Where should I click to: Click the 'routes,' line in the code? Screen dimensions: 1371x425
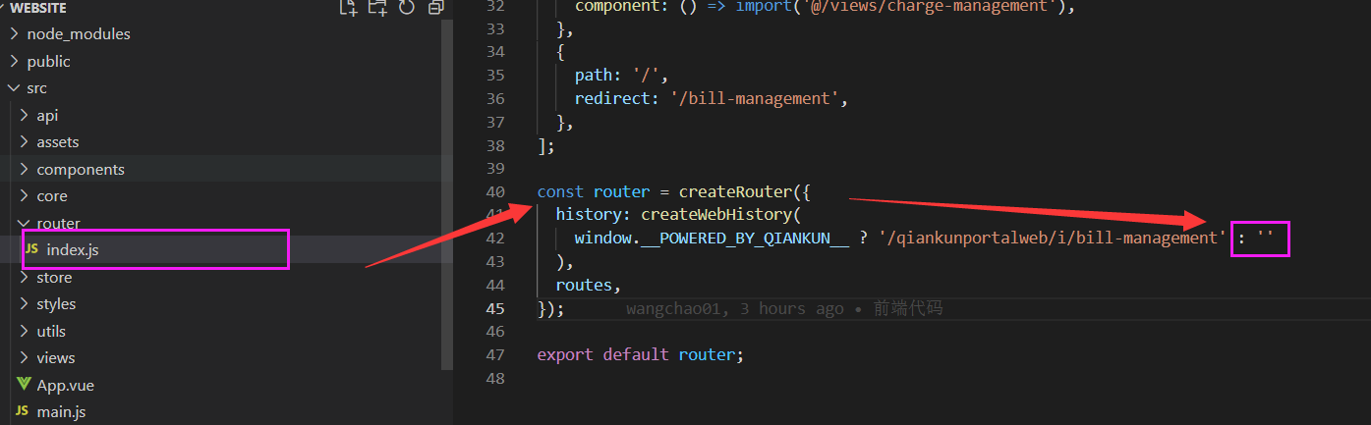(589, 286)
